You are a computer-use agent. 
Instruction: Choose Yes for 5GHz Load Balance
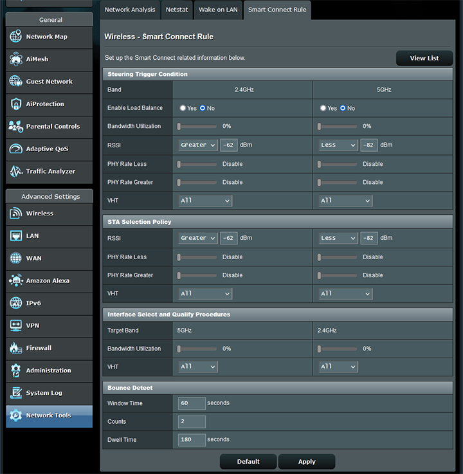[323, 108]
